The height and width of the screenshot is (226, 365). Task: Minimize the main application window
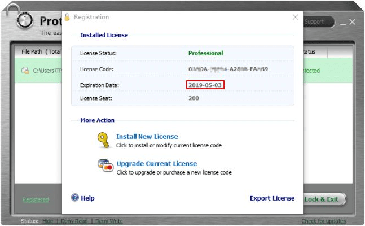341,22
